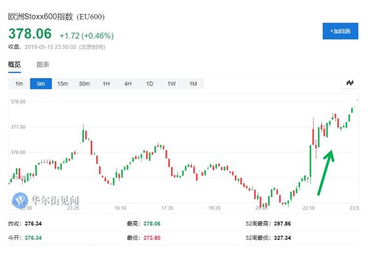Screen dimensions: 371x254
Task: Click the change text +1.72 (+0.46%)
Action: click(86, 35)
